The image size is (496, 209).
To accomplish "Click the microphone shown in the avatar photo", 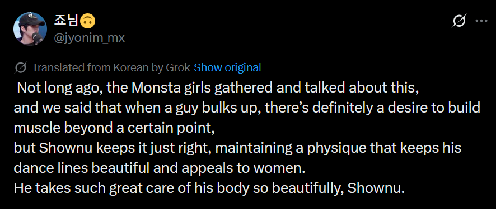I will click(38, 38).
